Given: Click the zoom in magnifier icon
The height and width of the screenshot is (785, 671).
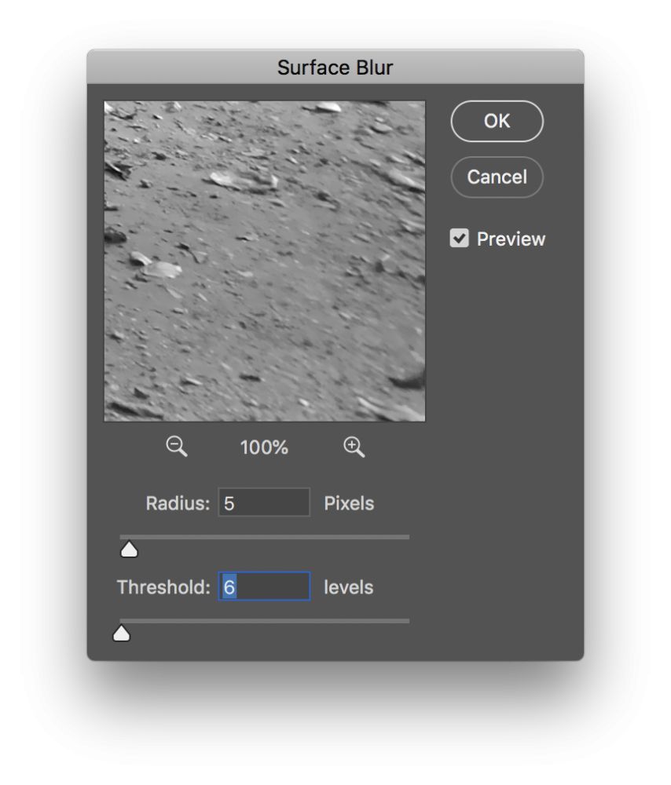Looking at the screenshot, I should [x=354, y=446].
